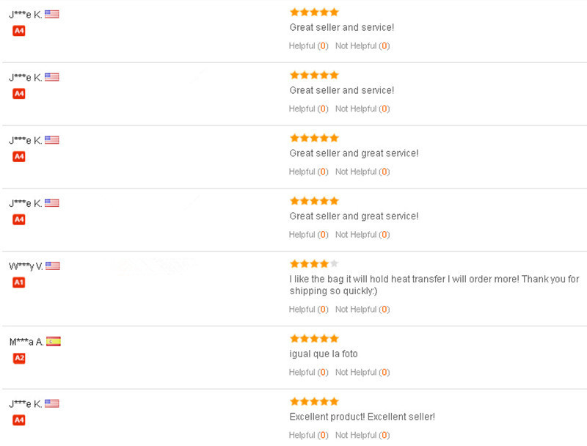Click the four-star rating of the bag review

coord(314,263)
